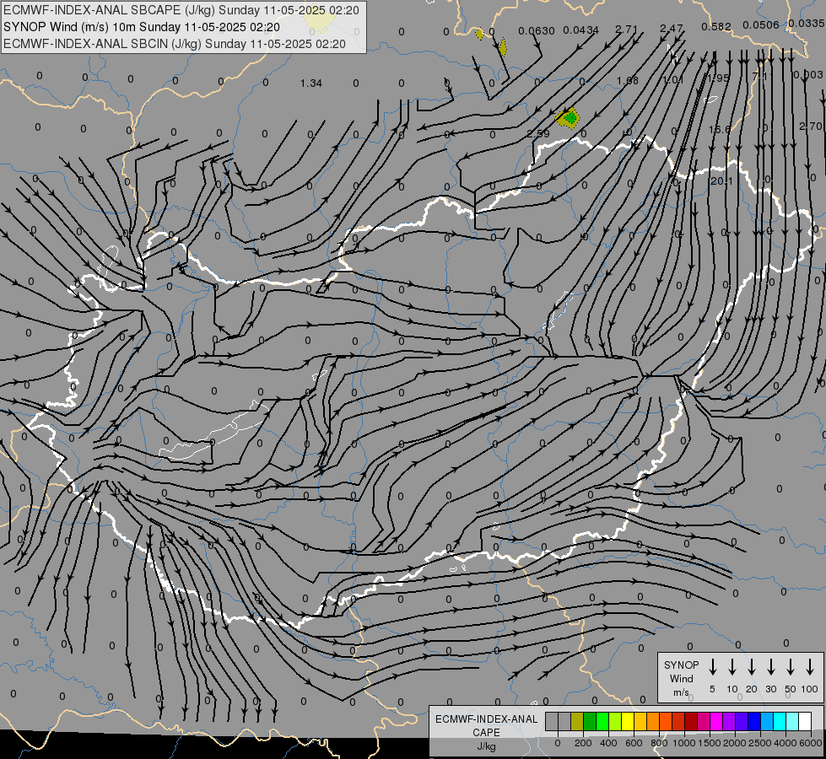
Task: Click the 0.0434 value on the map
Action: (581, 30)
